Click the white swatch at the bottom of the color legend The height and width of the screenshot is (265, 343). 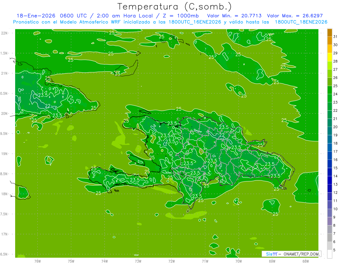pos(330,254)
